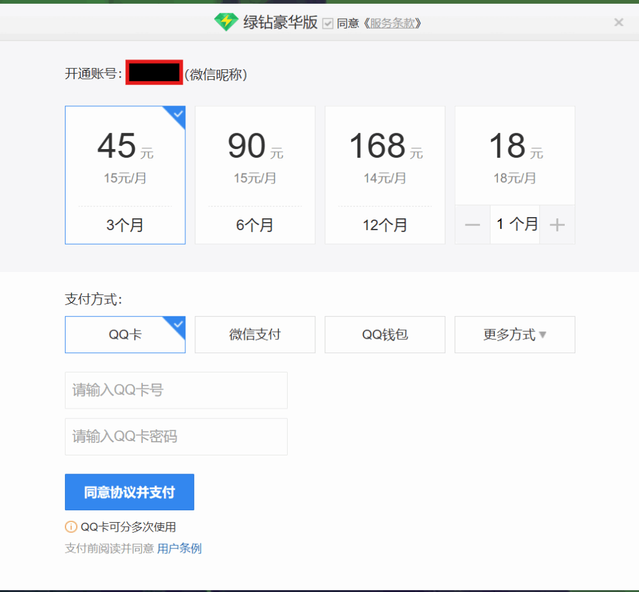This screenshot has height=592, width=639.
Task: Click the orange info icon beside QQ卡 notice
Action: 71,527
